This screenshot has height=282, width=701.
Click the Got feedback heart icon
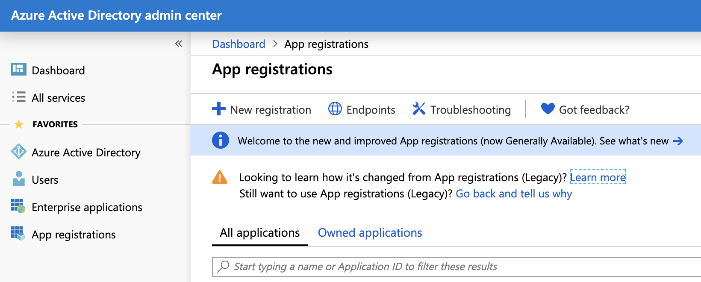click(x=548, y=109)
